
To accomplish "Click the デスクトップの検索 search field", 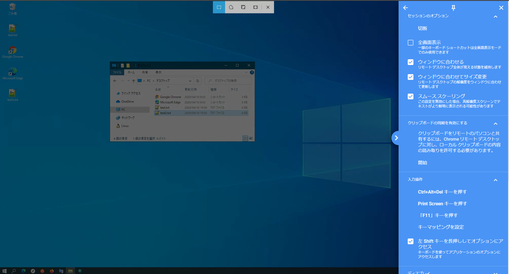I will pos(228,81).
